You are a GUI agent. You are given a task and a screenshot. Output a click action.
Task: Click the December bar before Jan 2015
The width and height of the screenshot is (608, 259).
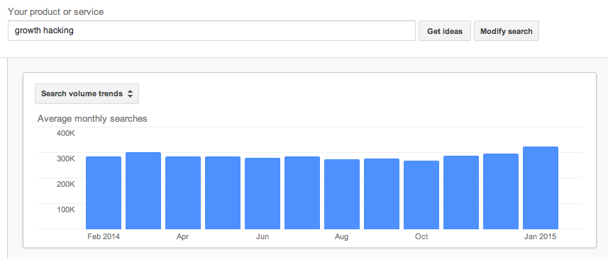click(x=501, y=191)
